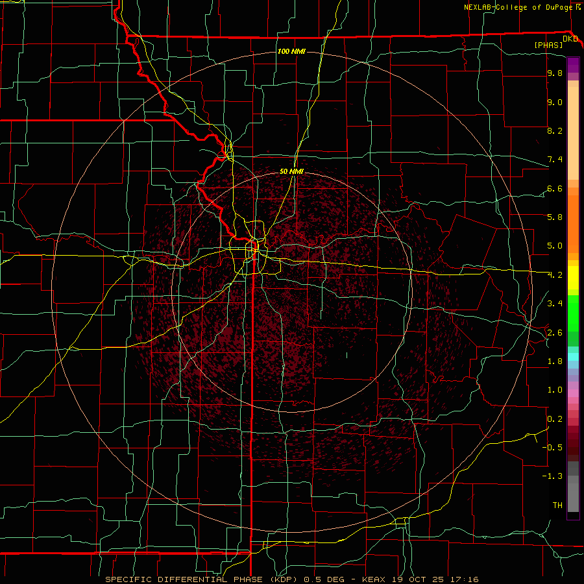Click the 3.4 legend value

click(555, 304)
